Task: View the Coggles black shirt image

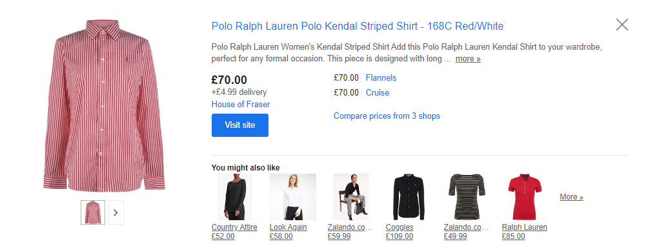Action: (x=409, y=197)
